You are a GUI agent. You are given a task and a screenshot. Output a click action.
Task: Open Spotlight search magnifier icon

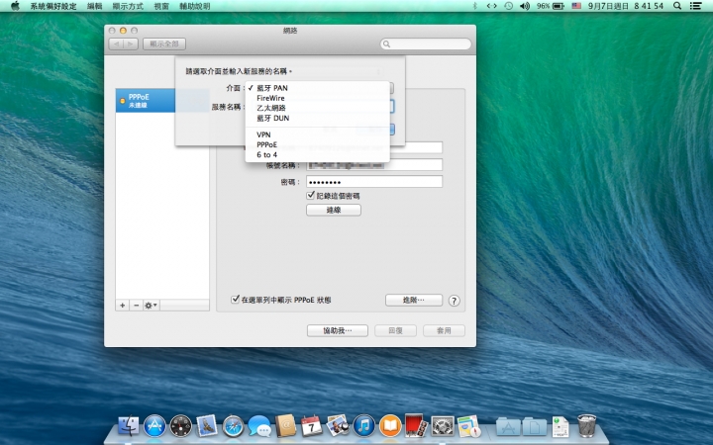[677, 6]
